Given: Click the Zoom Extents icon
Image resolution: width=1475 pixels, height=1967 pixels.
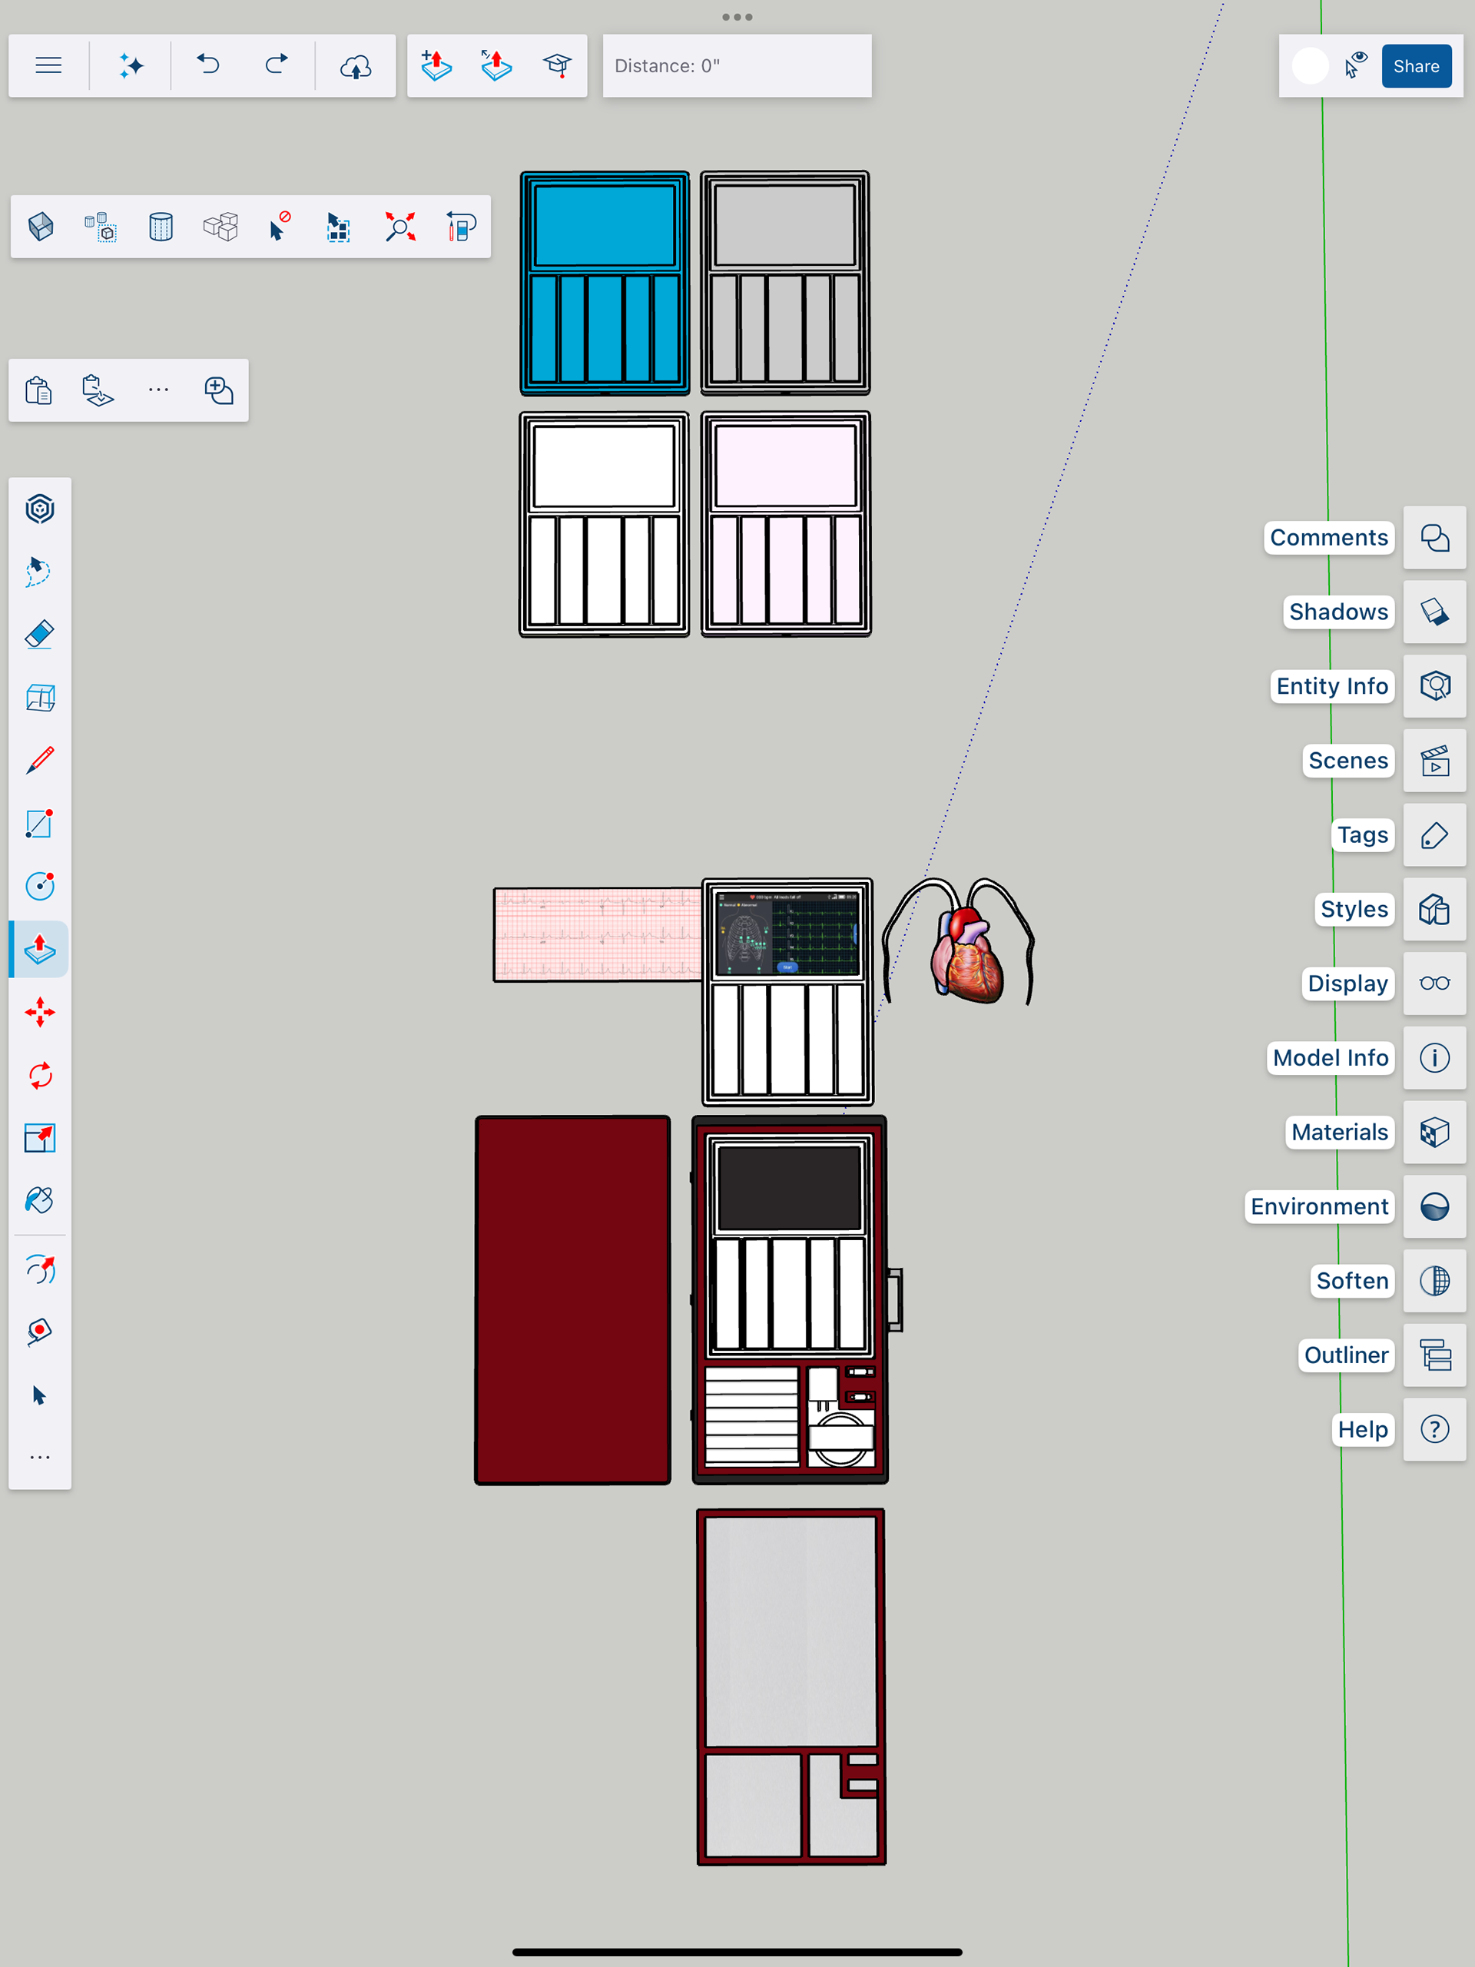Looking at the screenshot, I should (x=400, y=227).
